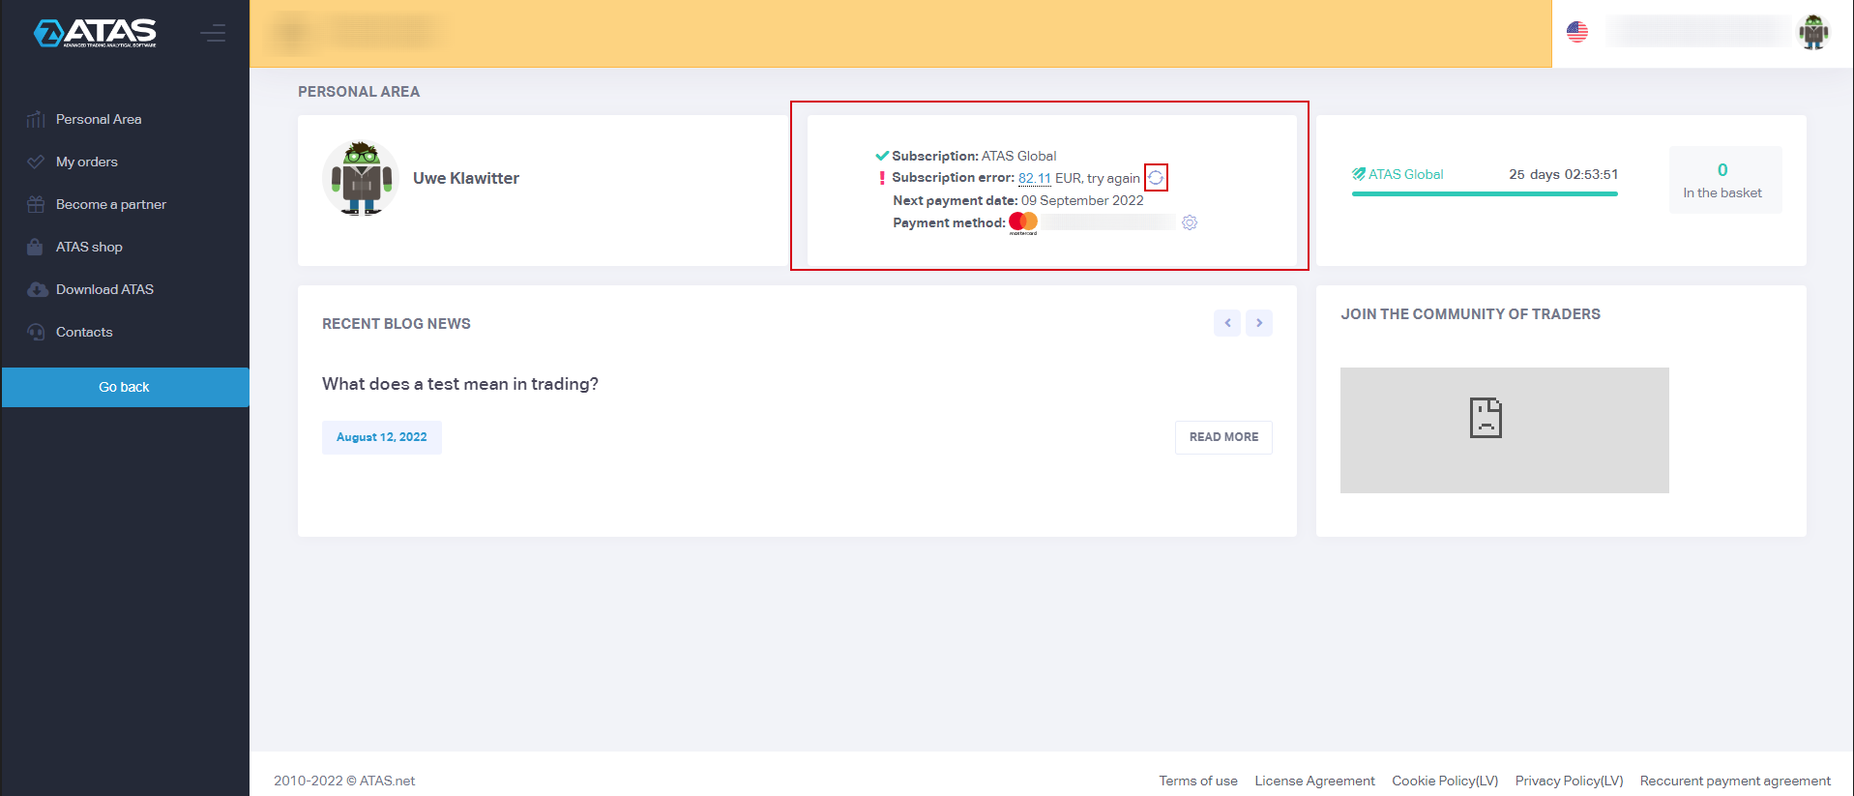
Task: Open Reccurent payment agreement link
Action: [1735, 781]
